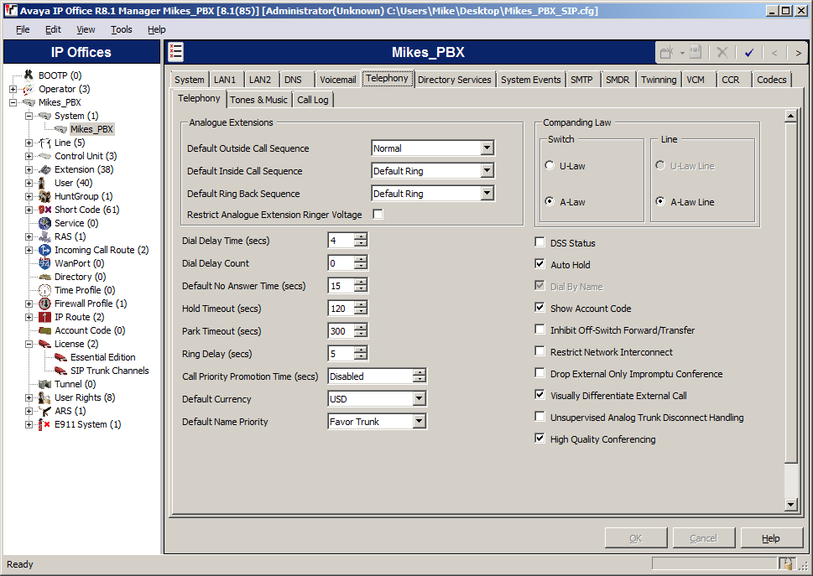Open the Call Log sub-tab
Image resolution: width=813 pixels, height=576 pixels.
point(313,100)
